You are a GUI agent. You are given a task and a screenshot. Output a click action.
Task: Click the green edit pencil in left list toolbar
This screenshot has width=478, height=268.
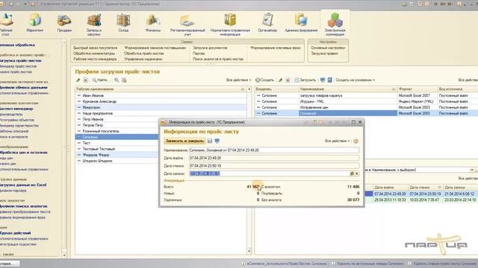point(78,80)
